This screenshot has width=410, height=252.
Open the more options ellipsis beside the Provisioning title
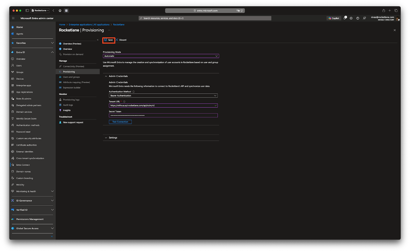109,30
